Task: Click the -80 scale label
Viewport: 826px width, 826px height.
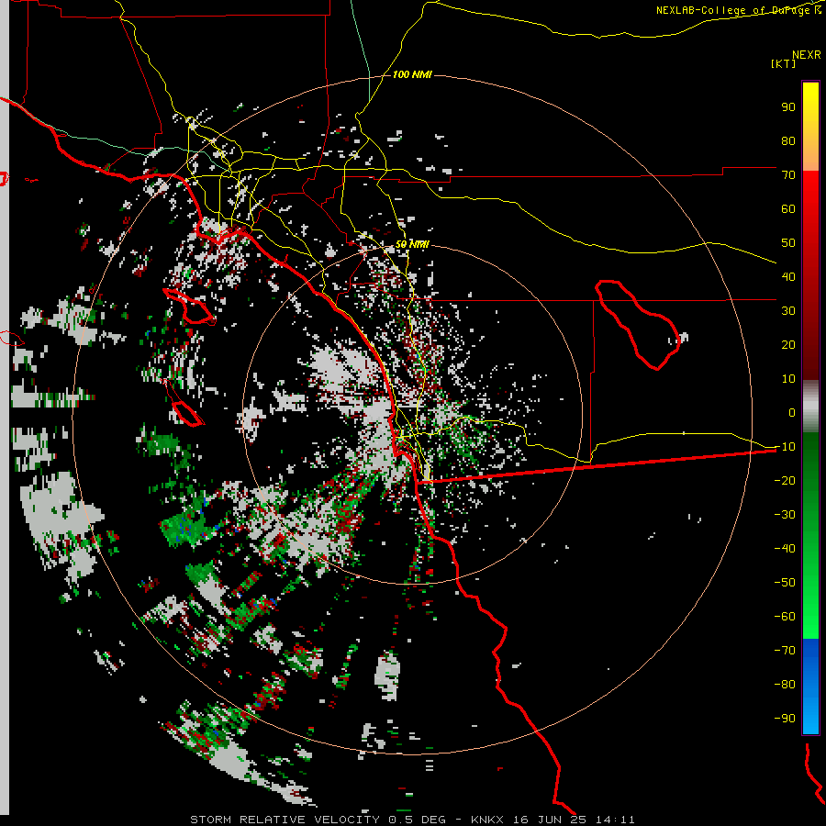Action: pos(785,685)
